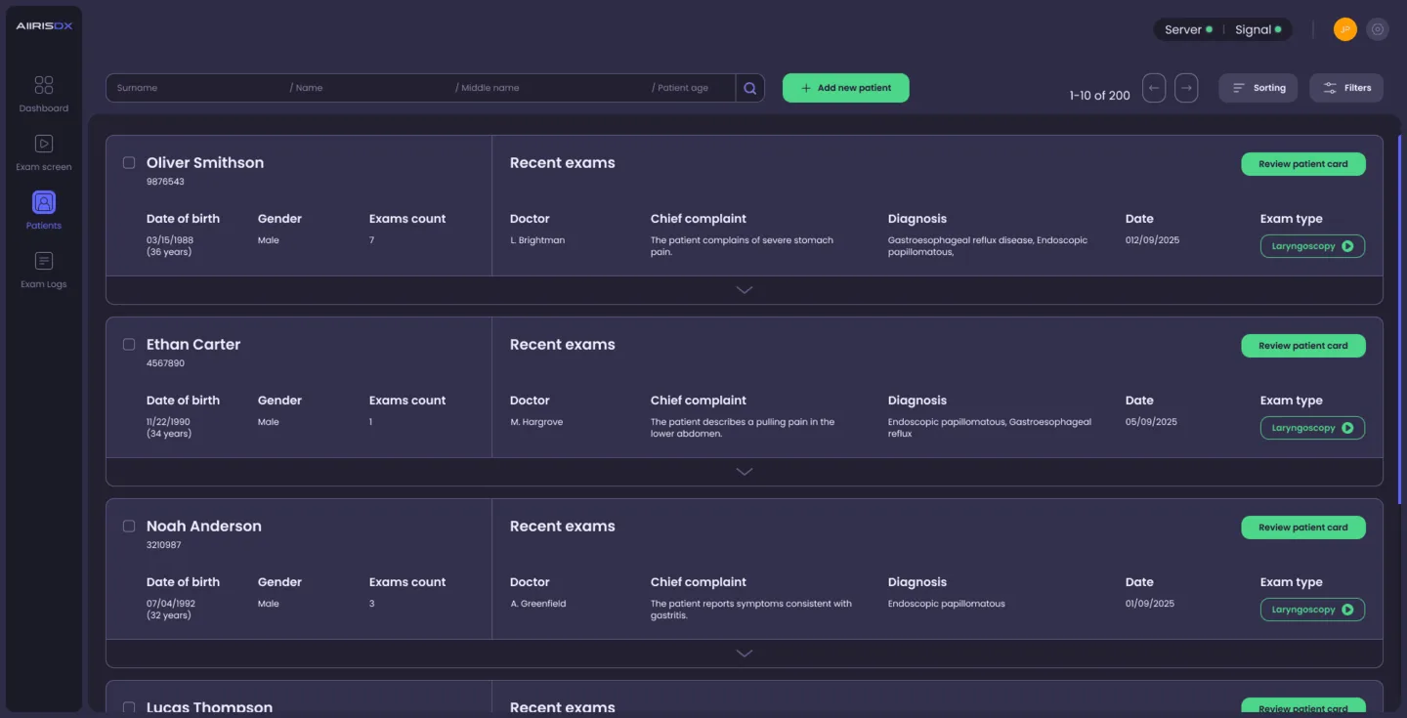Screen dimensions: 1407x718
Task: Open the Exam Logs sidebar icon
Action: point(44,261)
